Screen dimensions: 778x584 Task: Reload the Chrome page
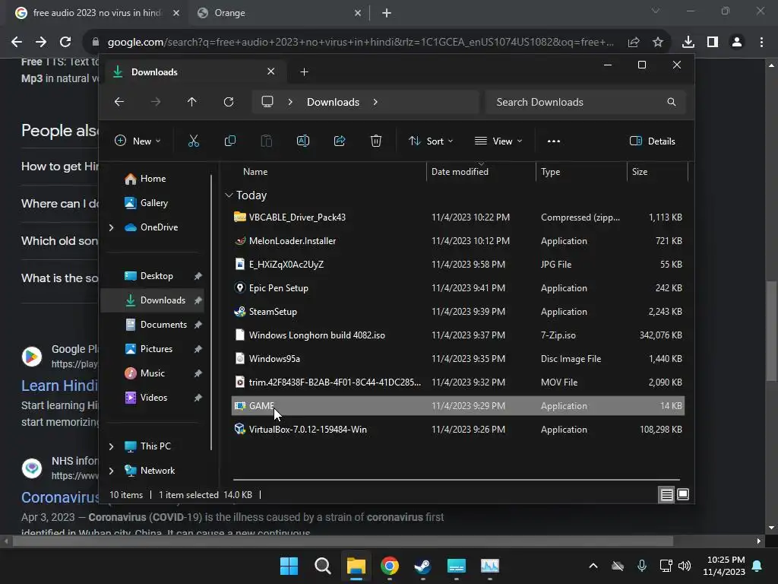coord(65,43)
